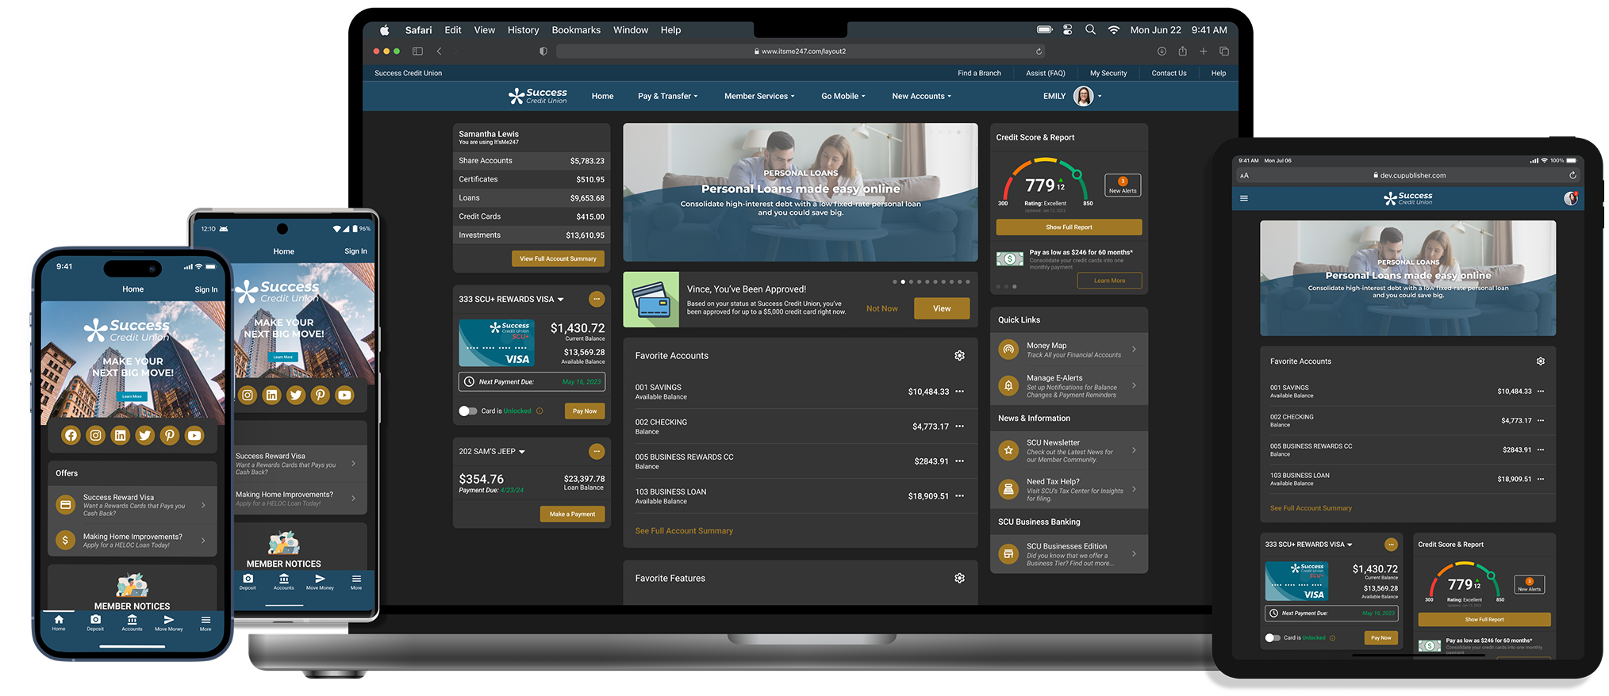
Task: Open options dots for 005 BUSINESS REWARDS CC on laptop
Action: [959, 461]
